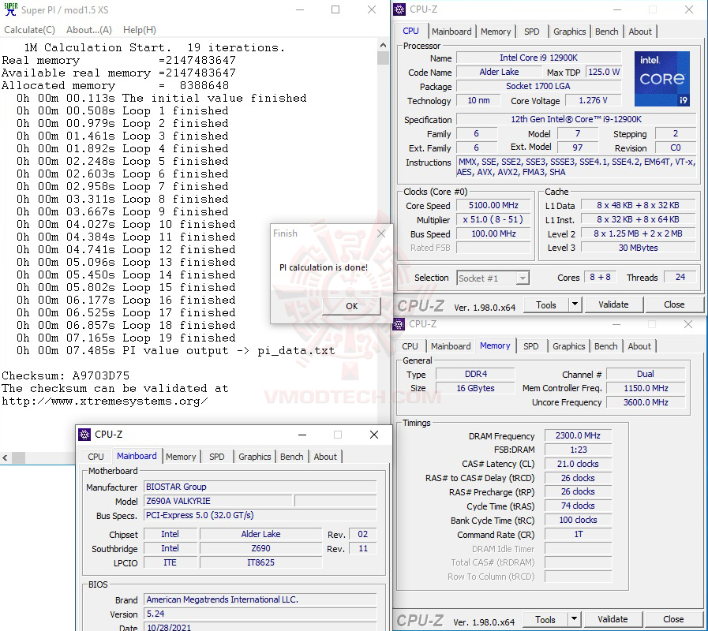708x631 pixels.
Task: Switch to About tab in top CPU-Z window
Action: [x=640, y=32]
